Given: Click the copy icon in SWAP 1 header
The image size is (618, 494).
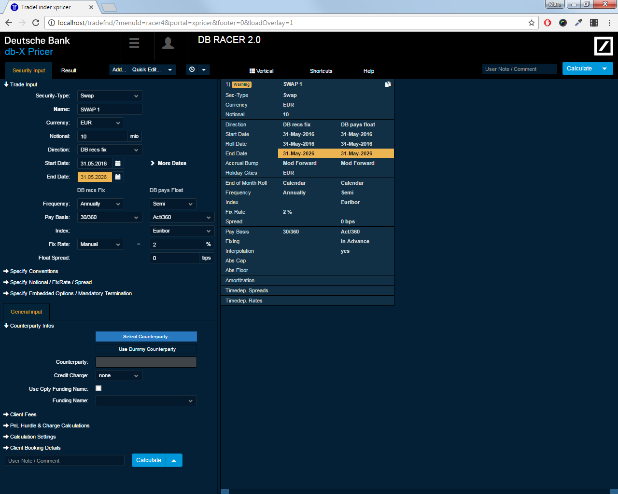Looking at the screenshot, I should point(388,84).
